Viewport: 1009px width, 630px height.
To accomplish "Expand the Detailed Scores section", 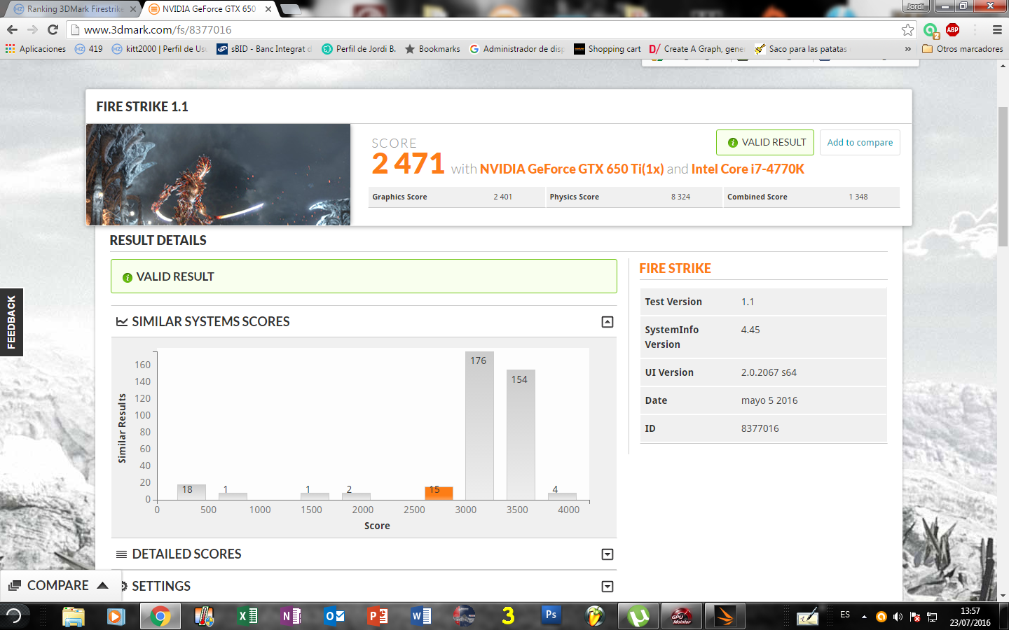I will pyautogui.click(x=608, y=554).
